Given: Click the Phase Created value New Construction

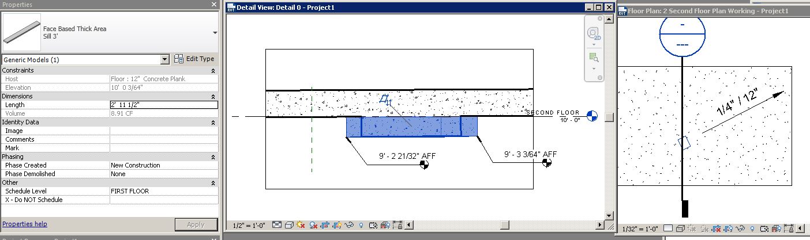Looking at the screenshot, I should (164, 165).
